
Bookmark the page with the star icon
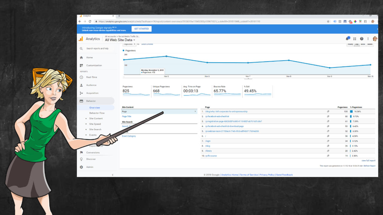(x=328, y=21)
